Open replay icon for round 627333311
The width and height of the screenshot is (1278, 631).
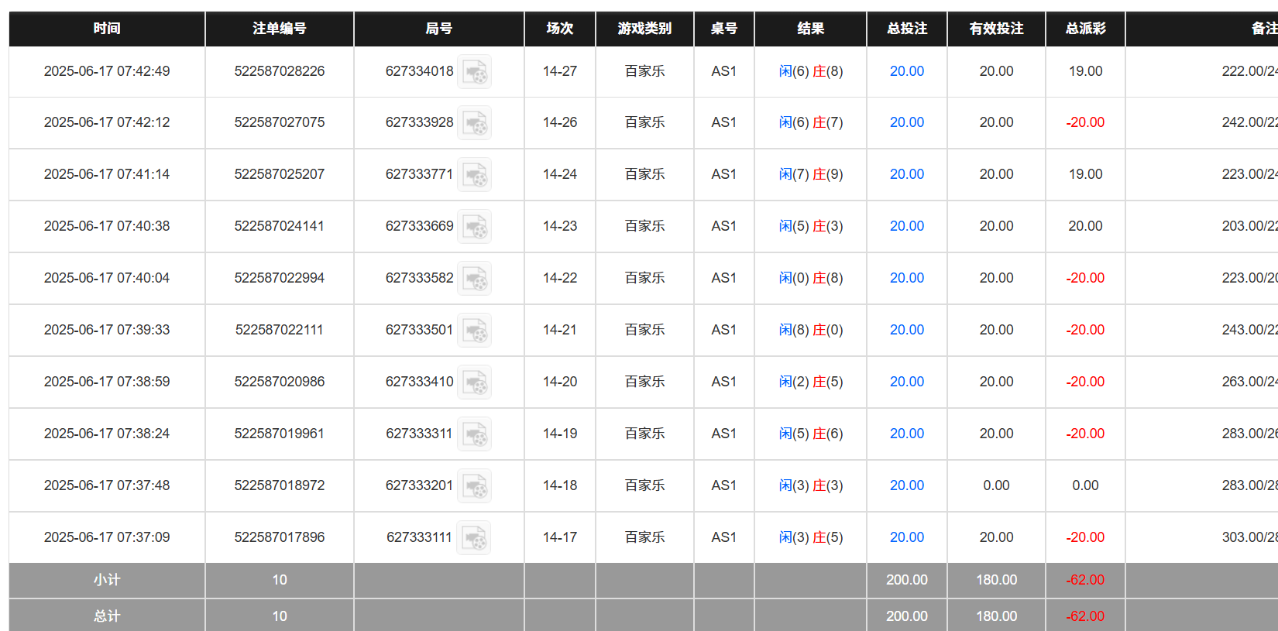click(474, 434)
